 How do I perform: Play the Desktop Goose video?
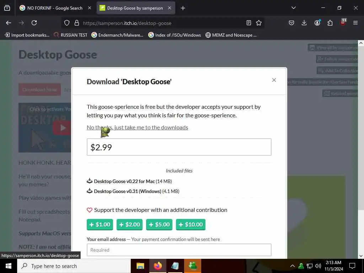[x=62, y=128]
